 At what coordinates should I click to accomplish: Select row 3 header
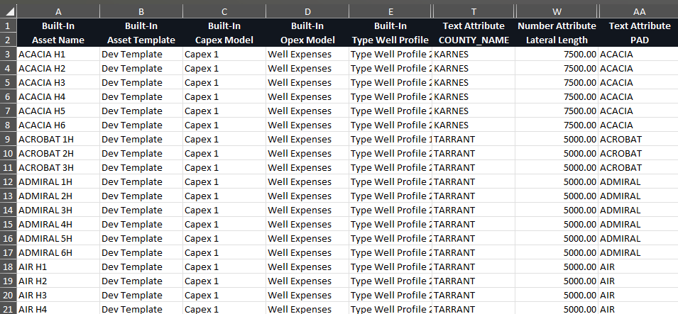(x=9, y=55)
